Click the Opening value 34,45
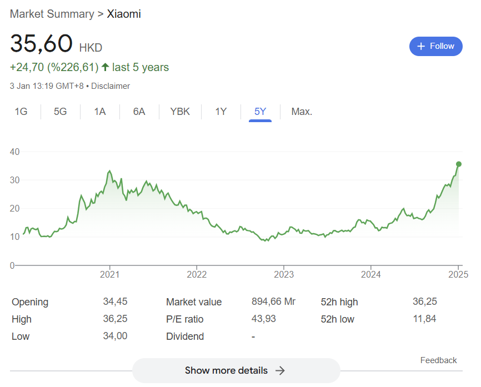481x387 pixels. tap(115, 301)
